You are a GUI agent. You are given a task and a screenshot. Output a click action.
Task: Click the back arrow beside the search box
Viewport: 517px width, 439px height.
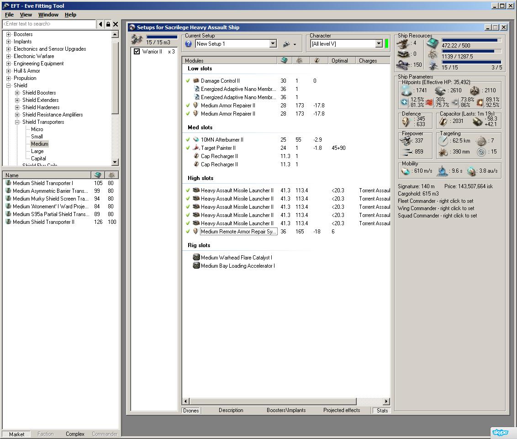click(100, 24)
